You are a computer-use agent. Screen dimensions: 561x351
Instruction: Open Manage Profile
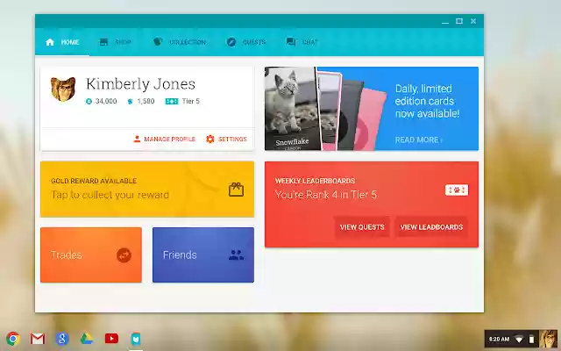click(x=164, y=139)
